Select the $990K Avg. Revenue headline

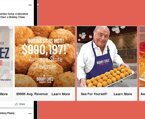(32, 94)
